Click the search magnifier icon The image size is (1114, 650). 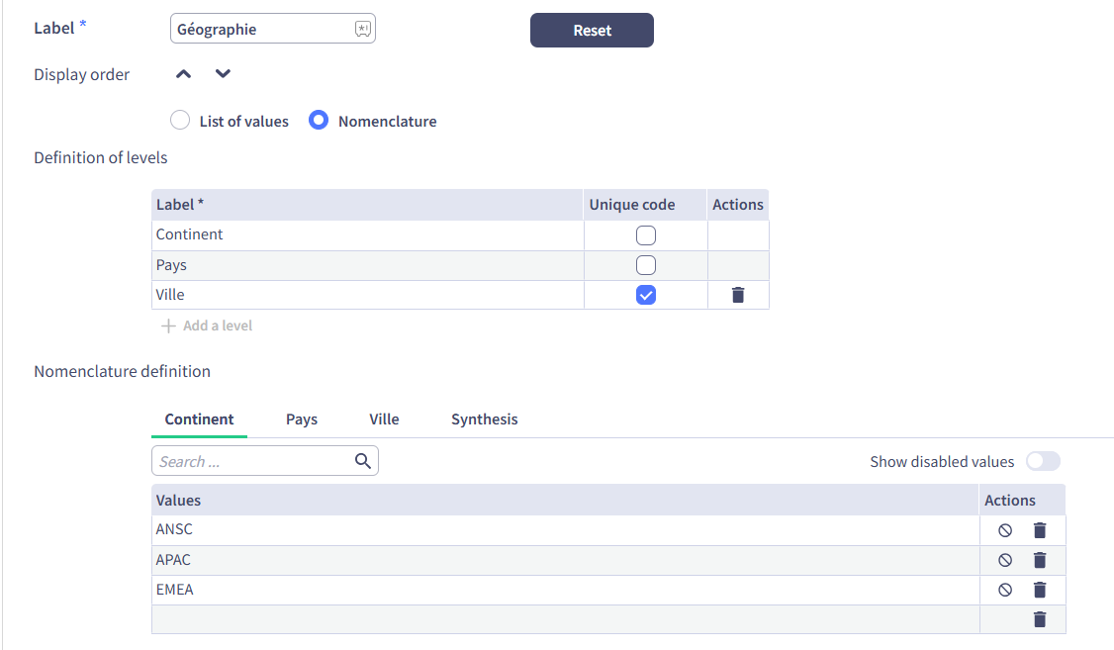click(362, 461)
